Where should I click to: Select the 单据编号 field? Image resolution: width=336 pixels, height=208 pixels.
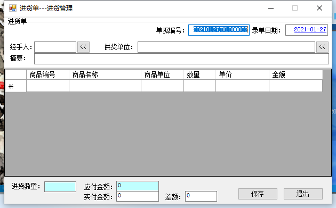point(219,30)
